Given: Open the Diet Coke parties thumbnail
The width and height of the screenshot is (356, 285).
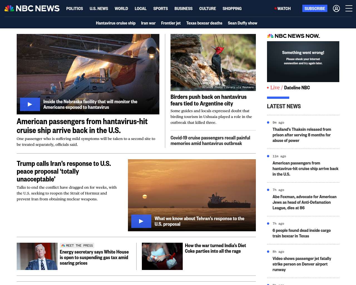Looking at the screenshot, I should (x=162, y=256).
